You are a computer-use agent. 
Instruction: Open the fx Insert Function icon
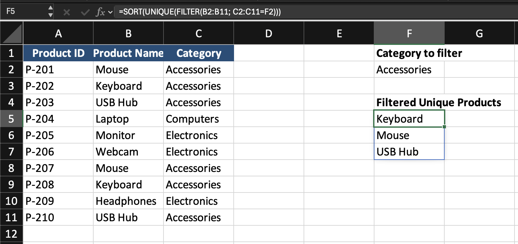tap(100, 12)
